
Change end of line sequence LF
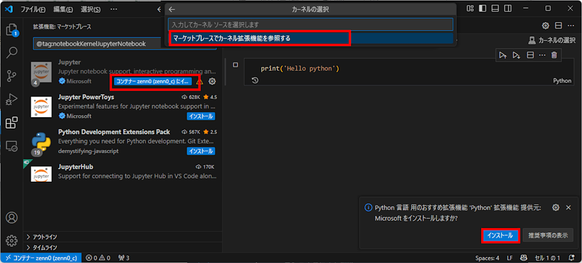[x=510, y=258]
